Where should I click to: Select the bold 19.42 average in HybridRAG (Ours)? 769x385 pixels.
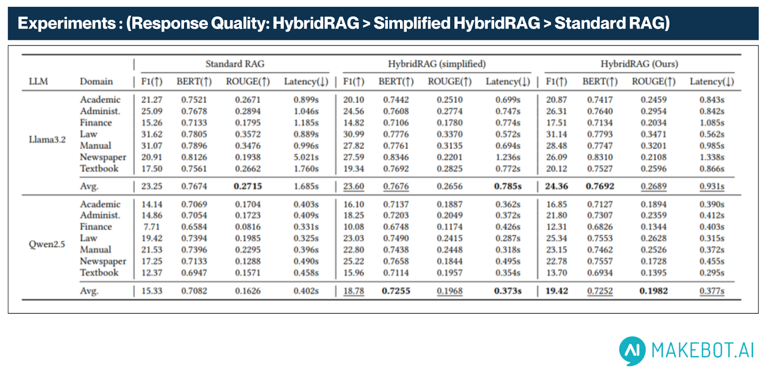(x=557, y=291)
